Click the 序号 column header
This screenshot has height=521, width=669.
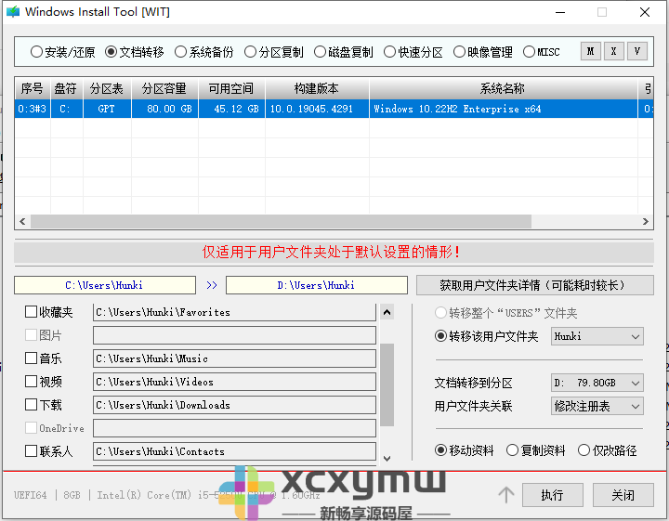coord(33,88)
